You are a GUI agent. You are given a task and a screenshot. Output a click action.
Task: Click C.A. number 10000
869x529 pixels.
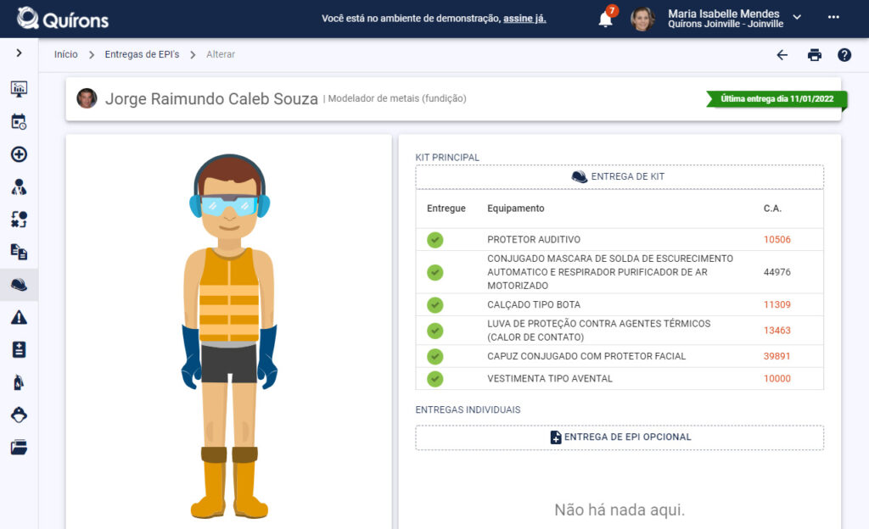777,379
